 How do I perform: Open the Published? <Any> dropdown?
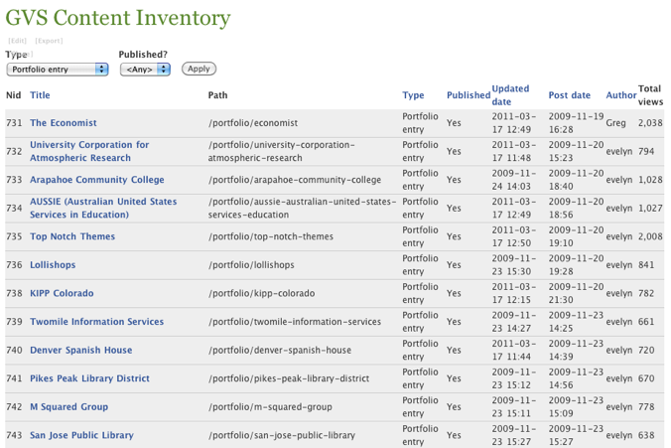coord(145,70)
